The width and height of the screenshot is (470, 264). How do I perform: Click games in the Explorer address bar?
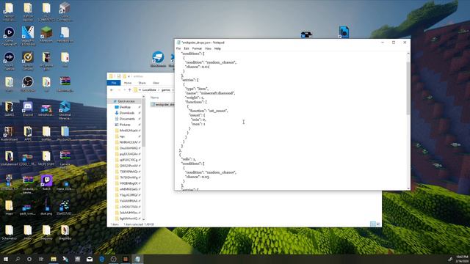coord(166,89)
